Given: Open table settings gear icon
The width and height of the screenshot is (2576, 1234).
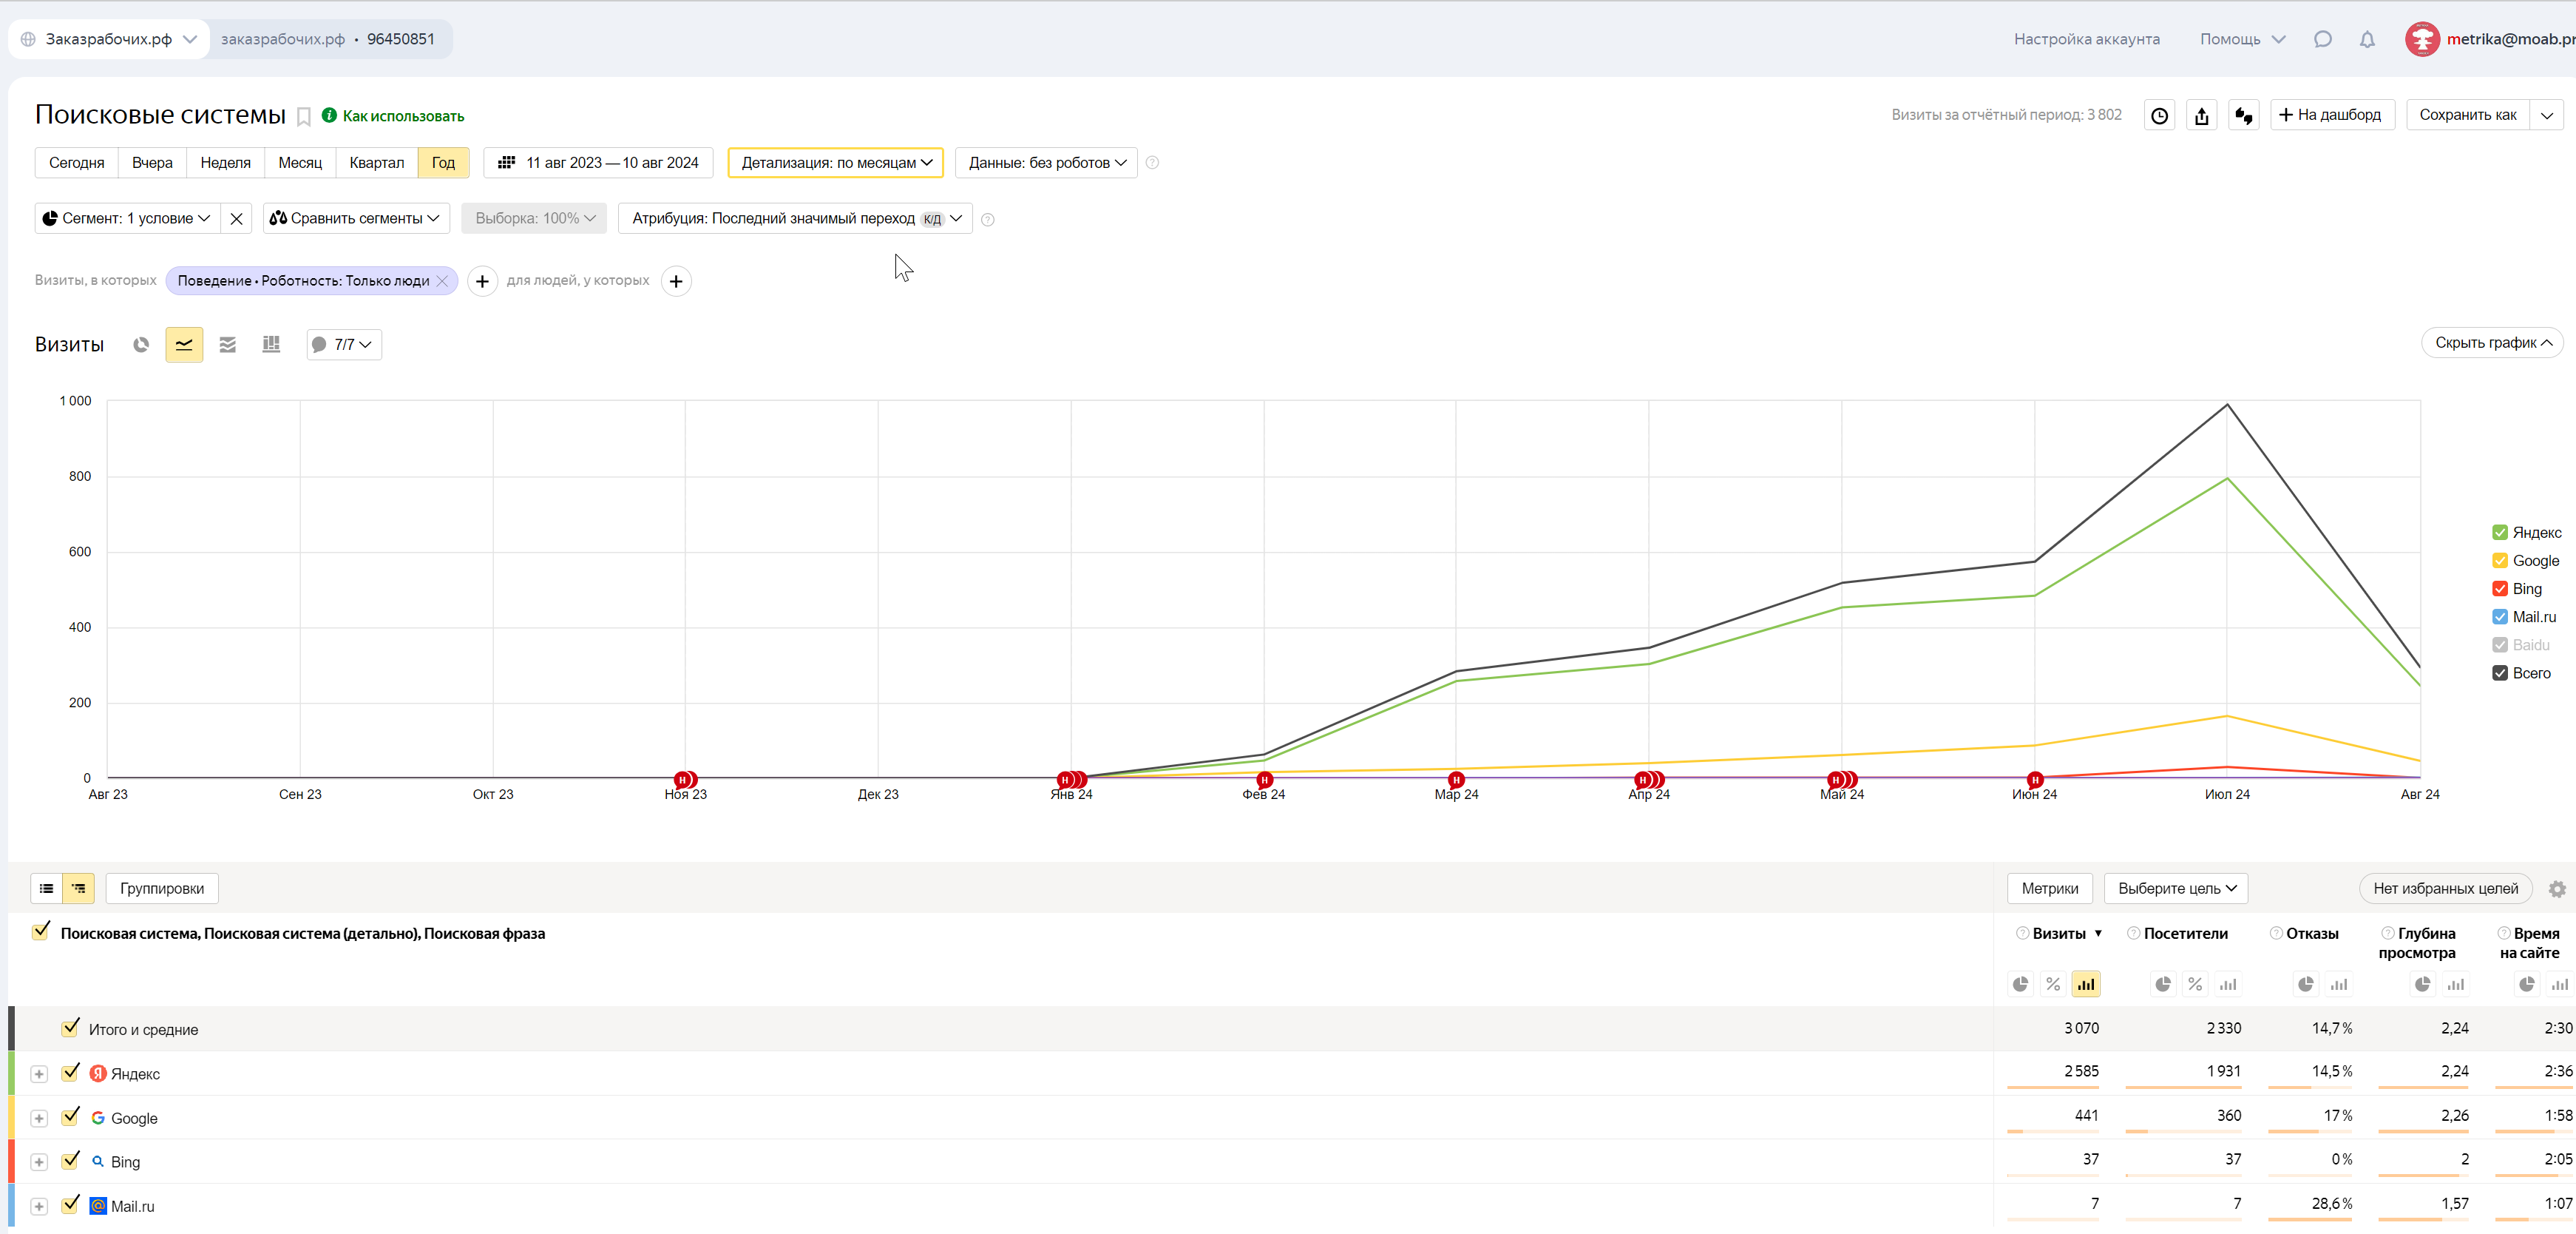Looking at the screenshot, I should (2556, 889).
